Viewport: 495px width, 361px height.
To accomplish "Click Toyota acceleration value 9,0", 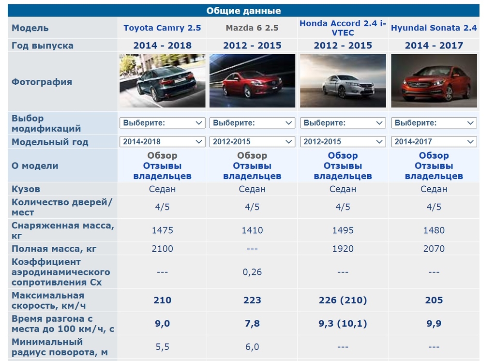I will click(x=162, y=323).
